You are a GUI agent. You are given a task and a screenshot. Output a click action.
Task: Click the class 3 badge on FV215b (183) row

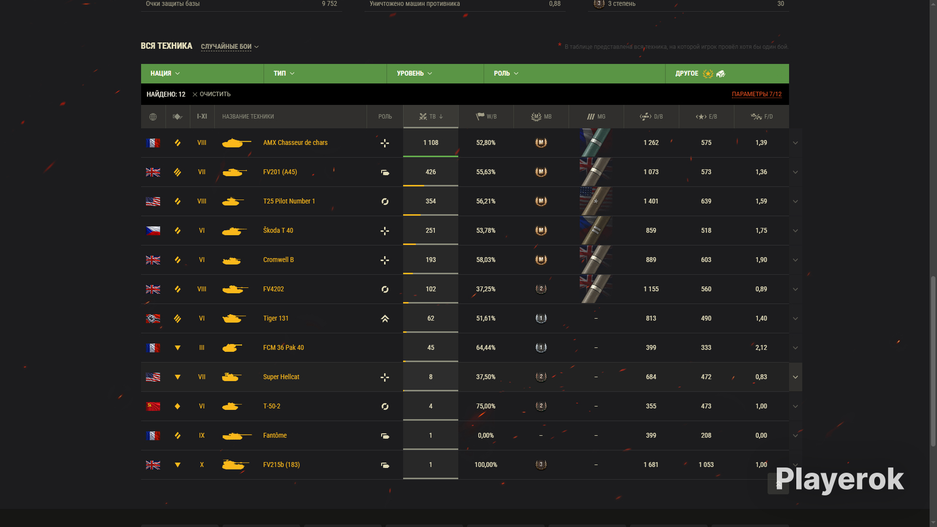[541, 465]
